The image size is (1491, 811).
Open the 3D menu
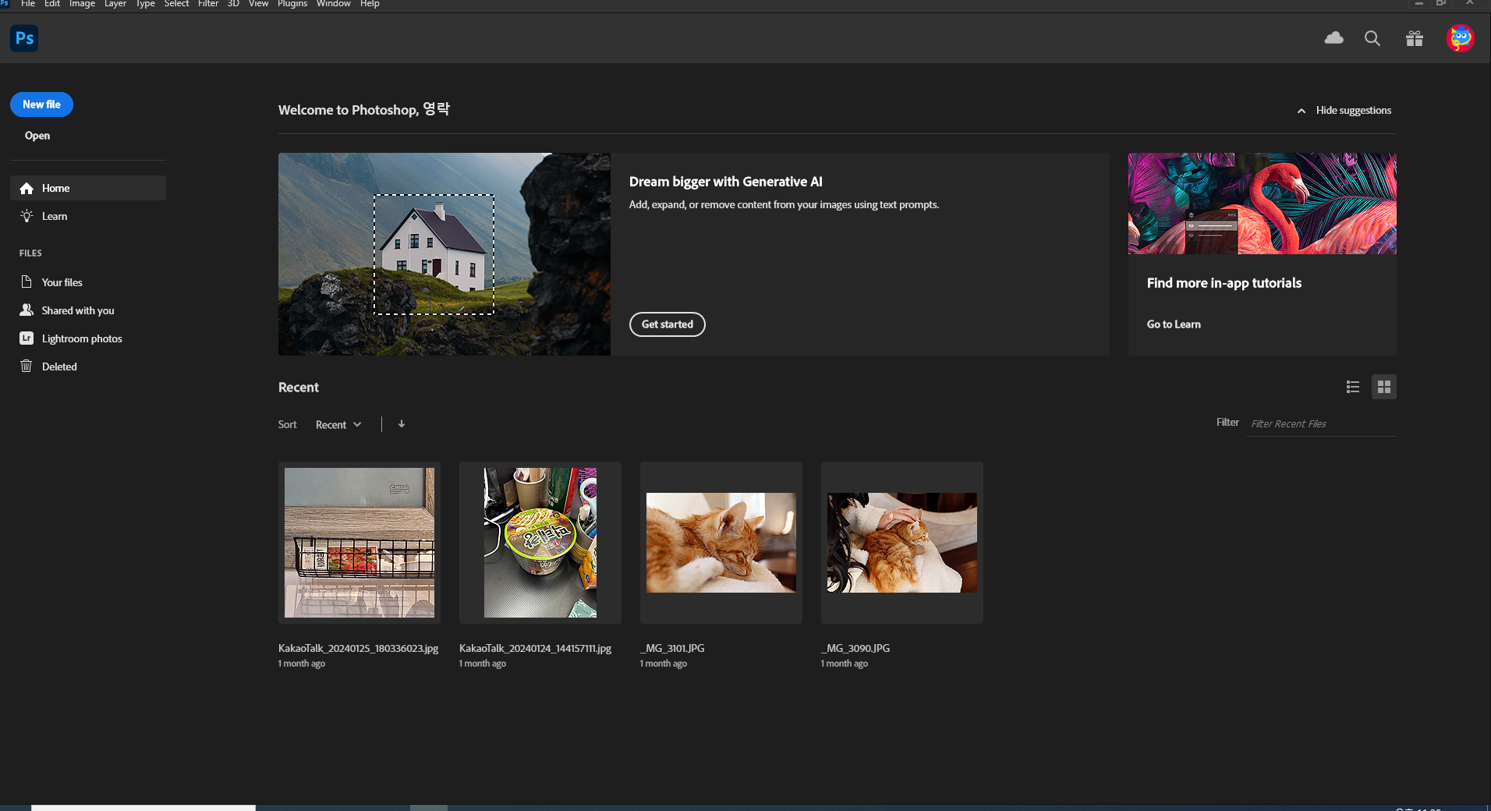[233, 4]
